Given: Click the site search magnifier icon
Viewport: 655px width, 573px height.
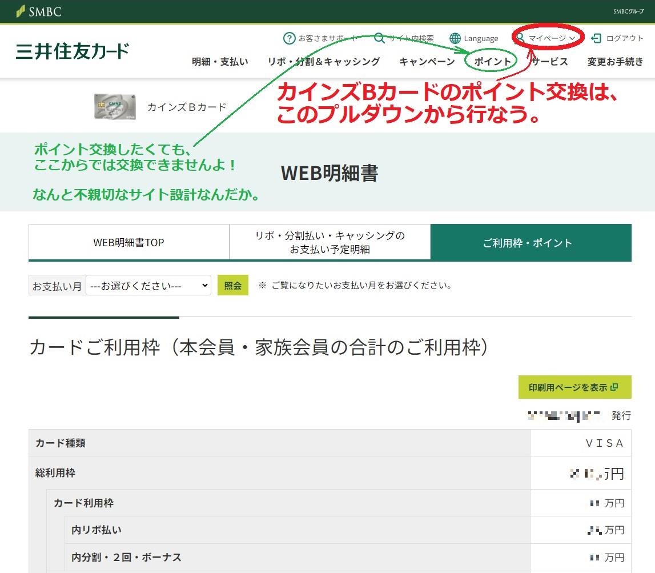Looking at the screenshot, I should point(379,38).
